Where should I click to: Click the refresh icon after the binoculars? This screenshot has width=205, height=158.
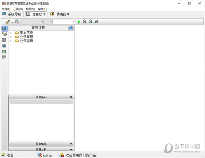[97, 21]
